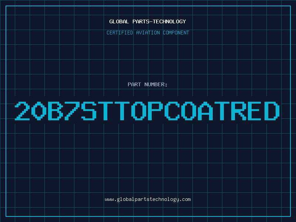
Task: Click the digit 7 in part number
Action: (72, 111)
